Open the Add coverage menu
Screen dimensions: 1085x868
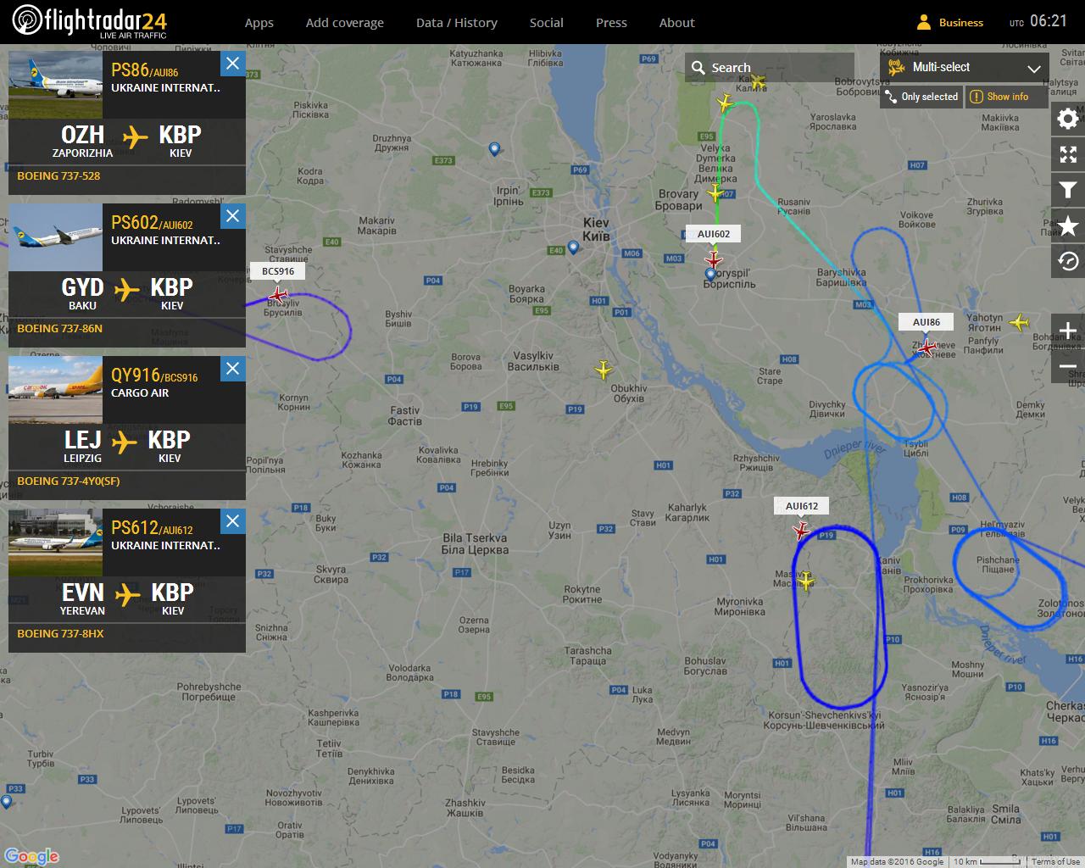(x=345, y=23)
